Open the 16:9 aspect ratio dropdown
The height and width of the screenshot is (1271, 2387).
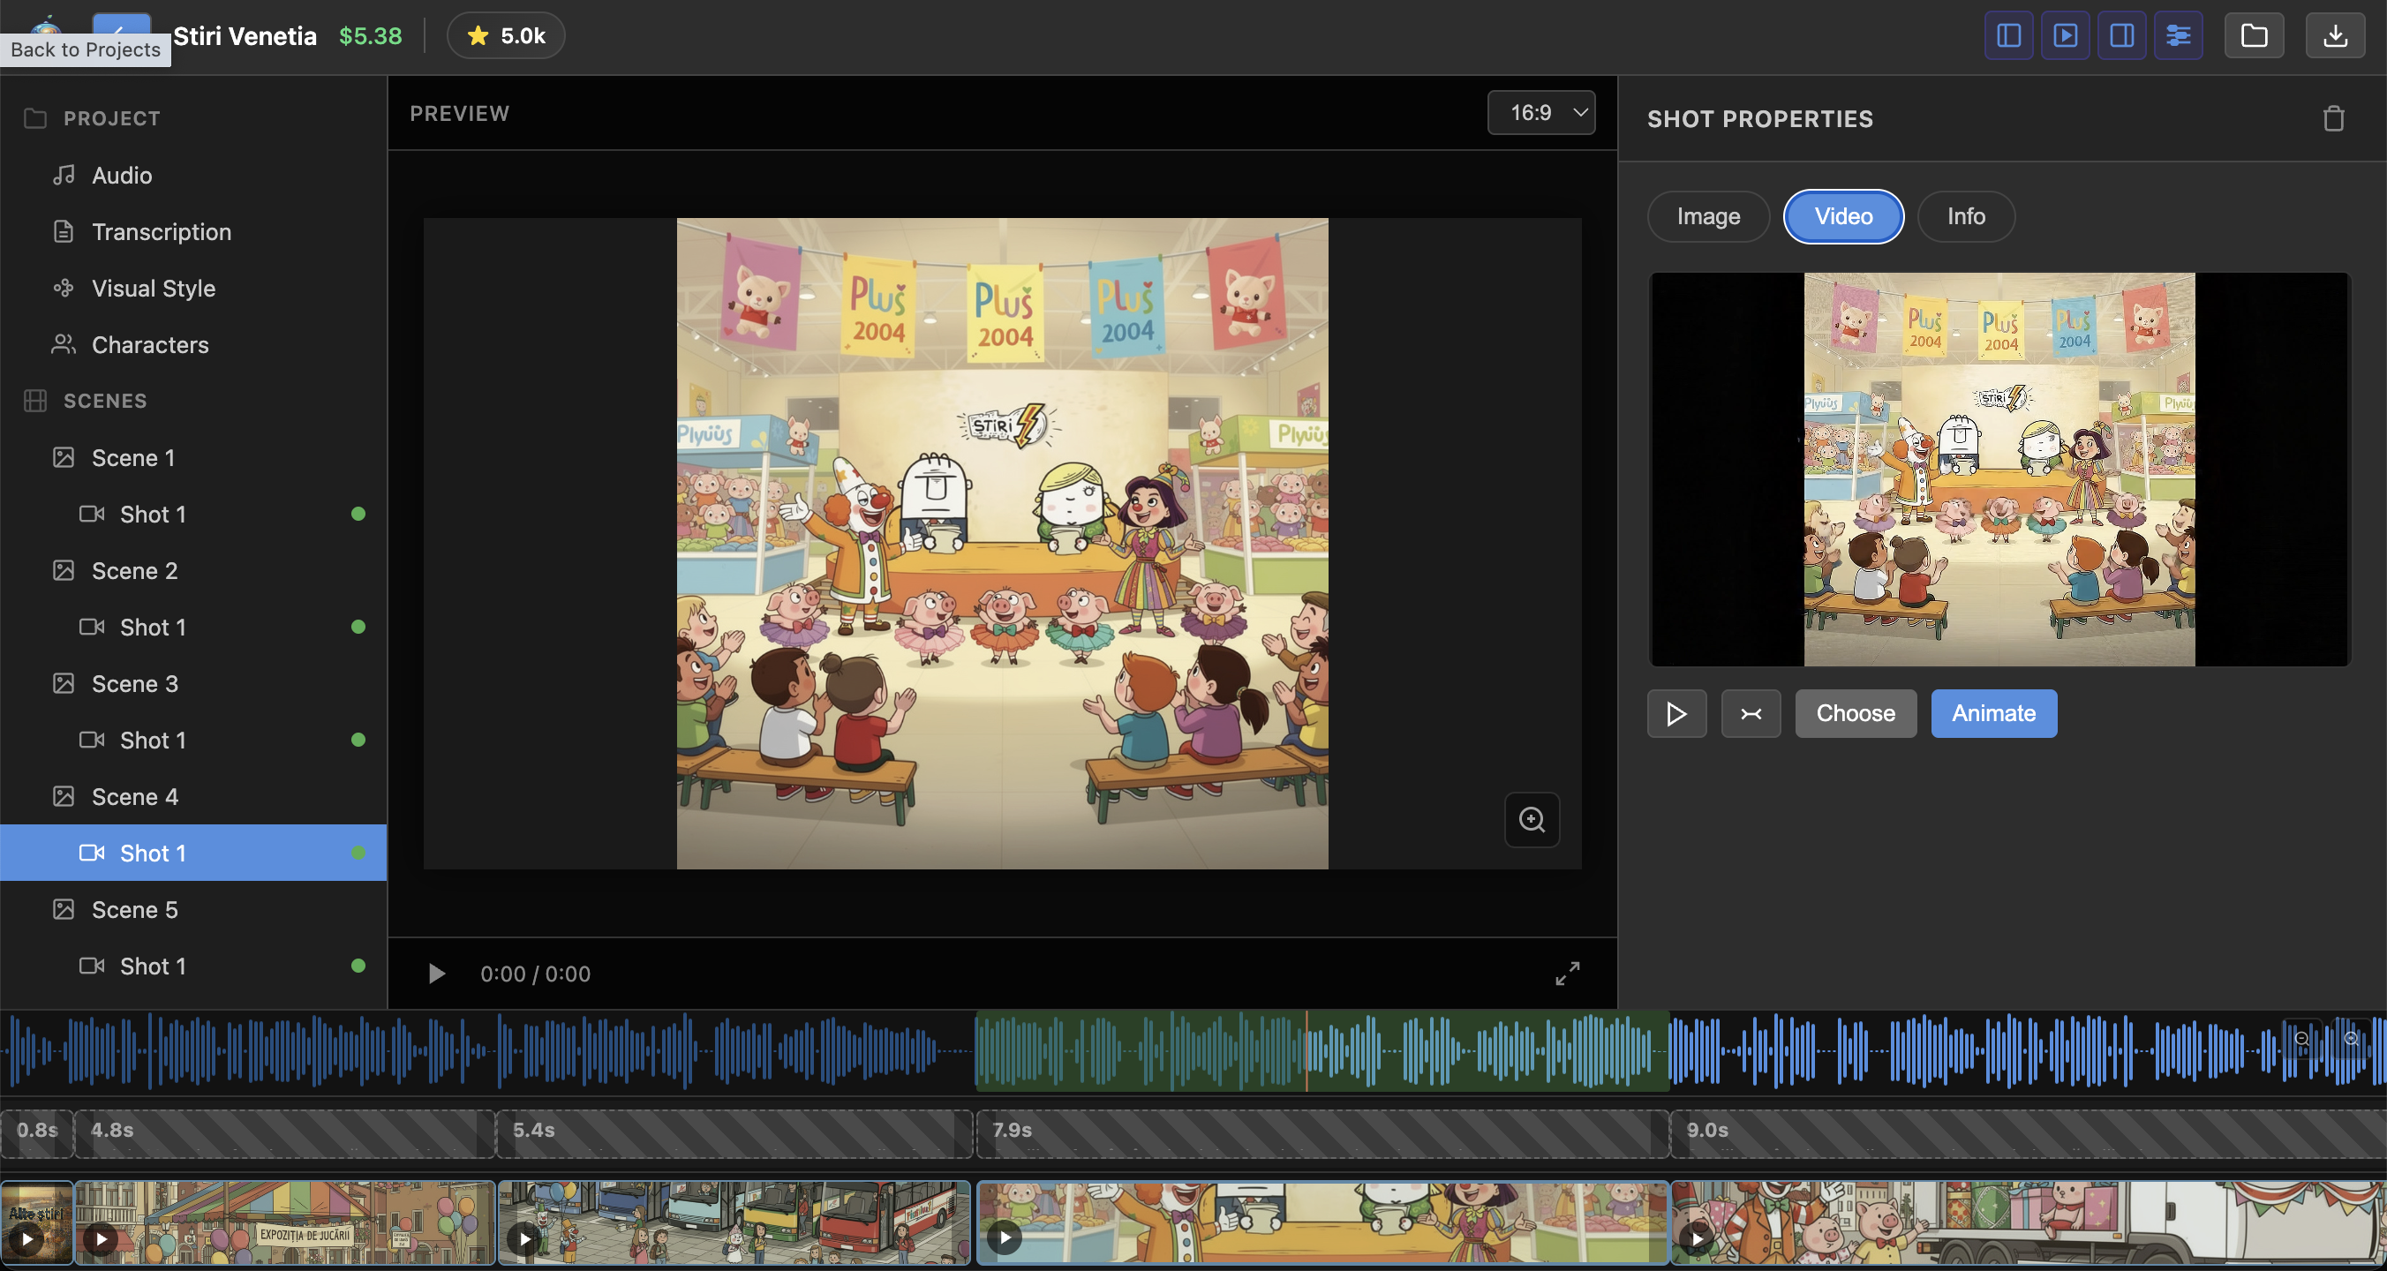[1540, 113]
